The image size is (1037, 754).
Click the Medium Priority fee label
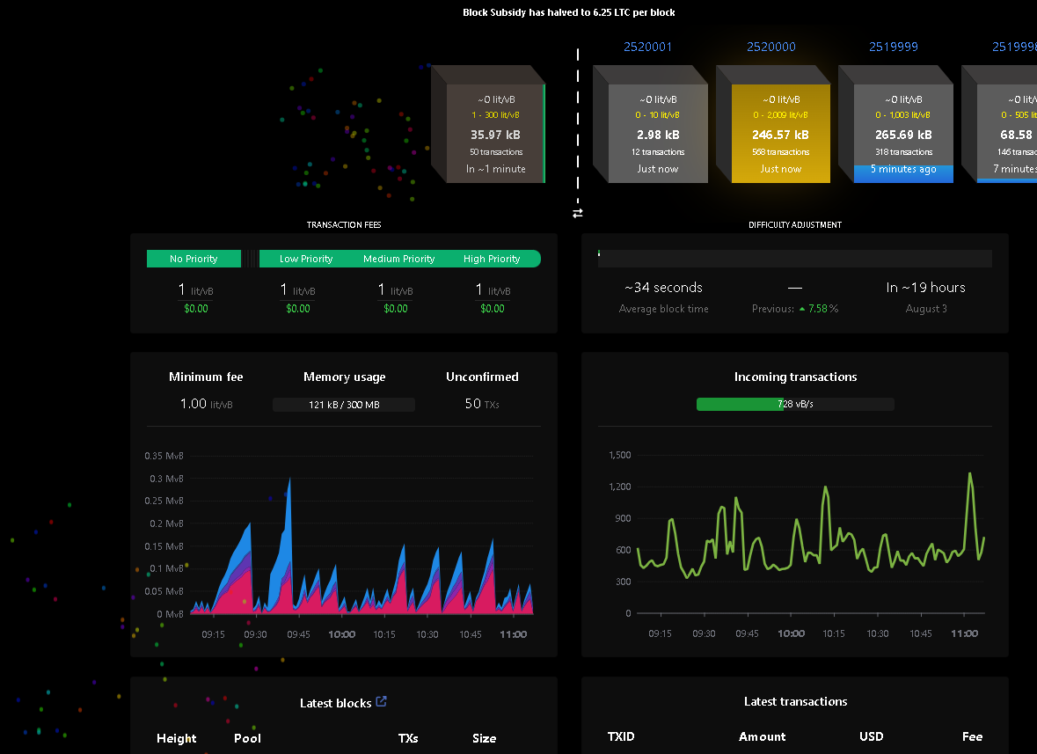tap(398, 259)
